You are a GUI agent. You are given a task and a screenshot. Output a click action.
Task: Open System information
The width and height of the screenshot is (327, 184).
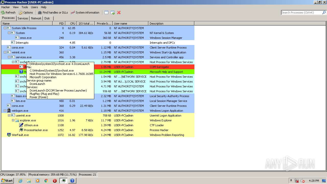[x=85, y=13]
